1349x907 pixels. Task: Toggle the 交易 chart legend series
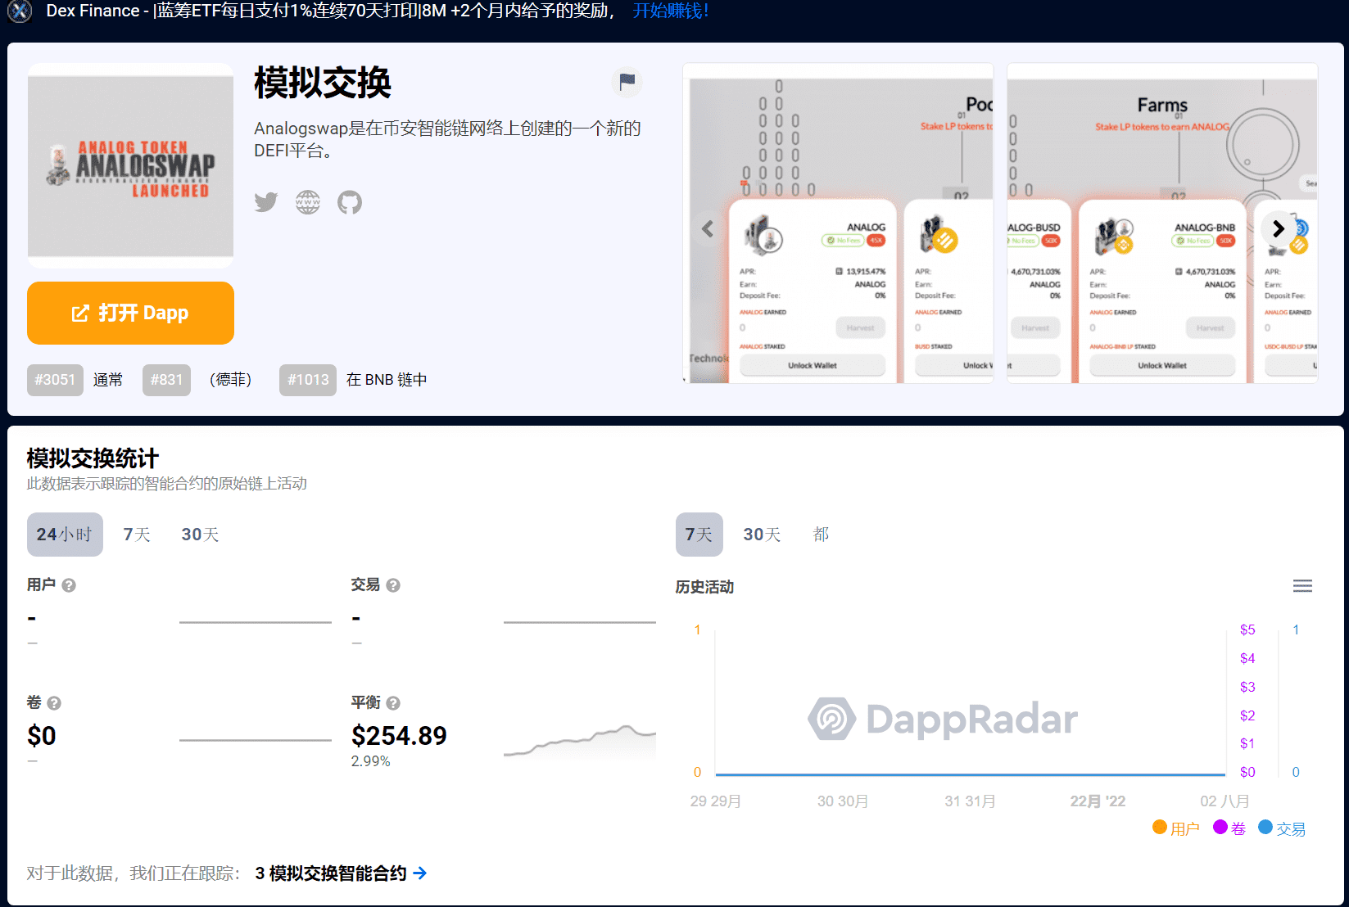[1282, 828]
